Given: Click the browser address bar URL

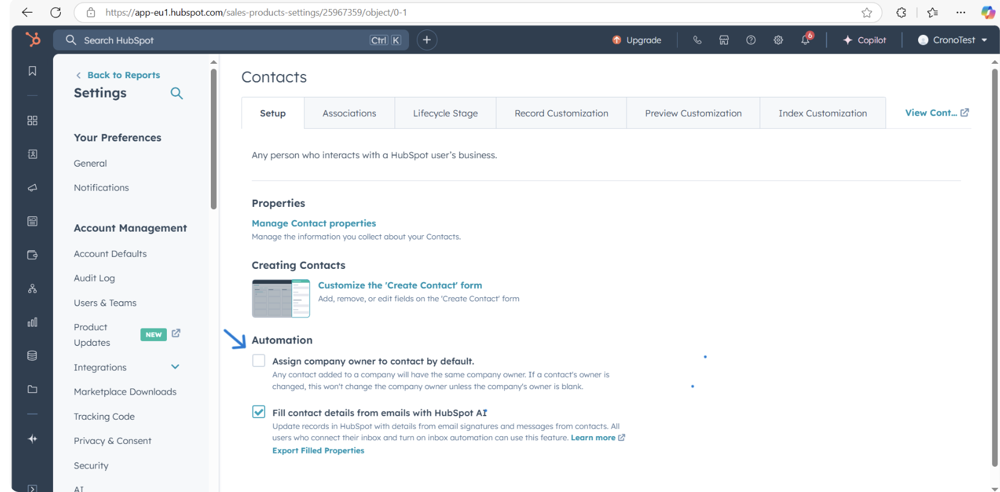Looking at the screenshot, I should coord(256,13).
